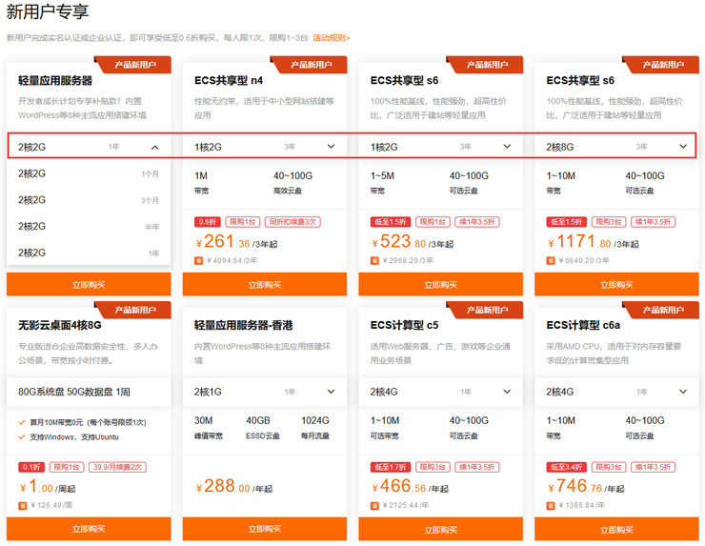Image resolution: width=705 pixels, height=546 pixels.
Task: Click 立即购买 for 轻量应用服务器-香港
Action: pos(265,529)
